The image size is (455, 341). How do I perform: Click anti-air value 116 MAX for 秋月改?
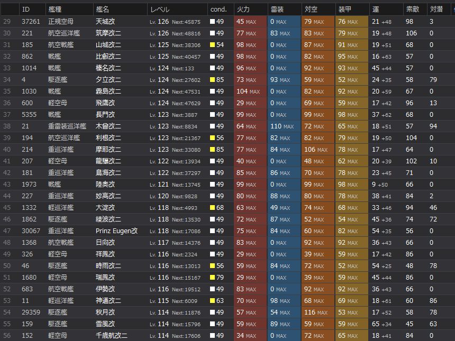click(316, 312)
